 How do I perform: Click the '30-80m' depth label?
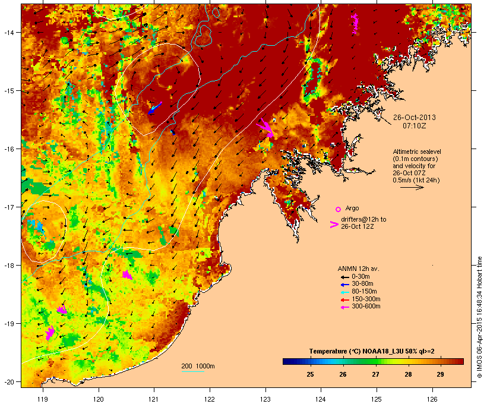coord(362,284)
